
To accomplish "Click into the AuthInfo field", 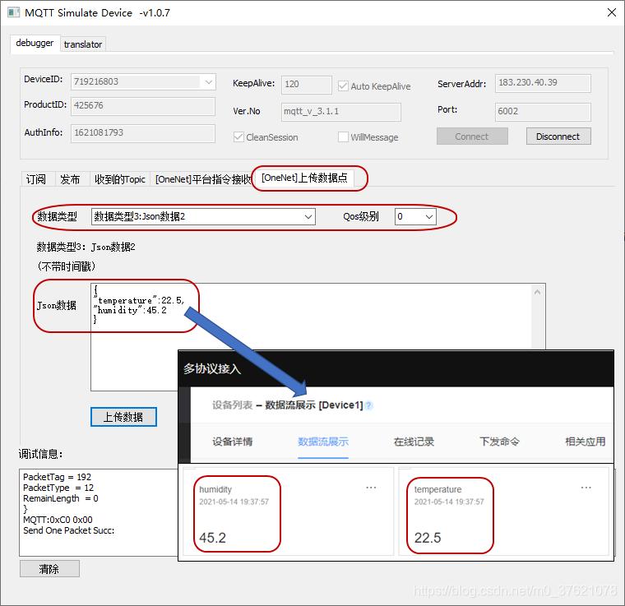I will click(x=143, y=133).
